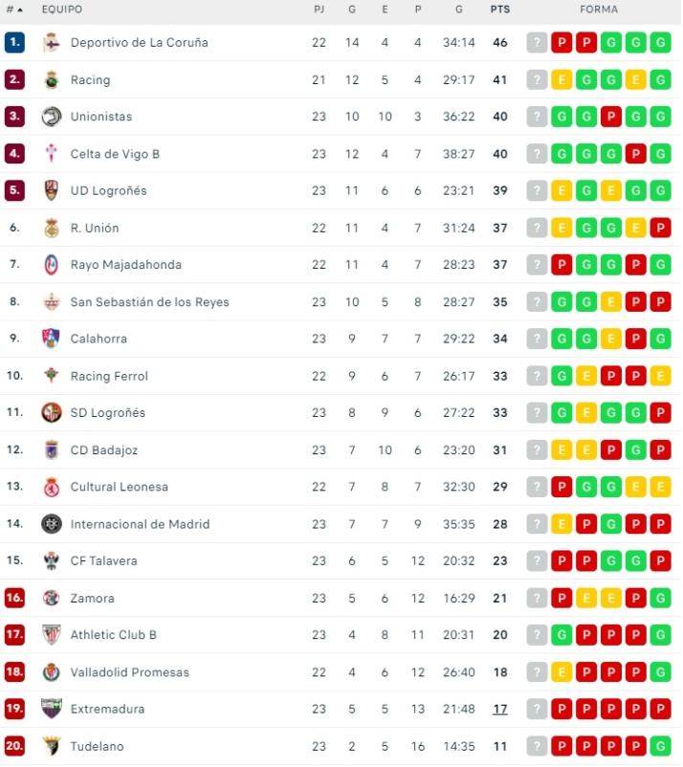Click Extremadura's underlined 17 points value
683x767 pixels.
coord(500,710)
